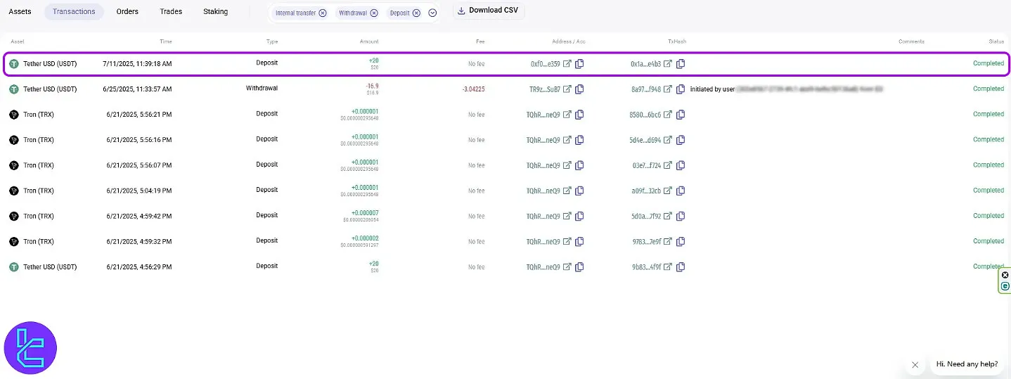Dismiss the help chat popup
The height and width of the screenshot is (379, 1011).
coord(915,365)
